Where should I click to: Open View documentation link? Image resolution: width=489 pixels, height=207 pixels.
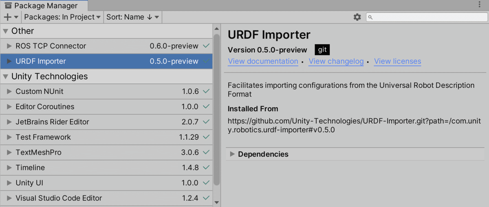pyautogui.click(x=263, y=61)
